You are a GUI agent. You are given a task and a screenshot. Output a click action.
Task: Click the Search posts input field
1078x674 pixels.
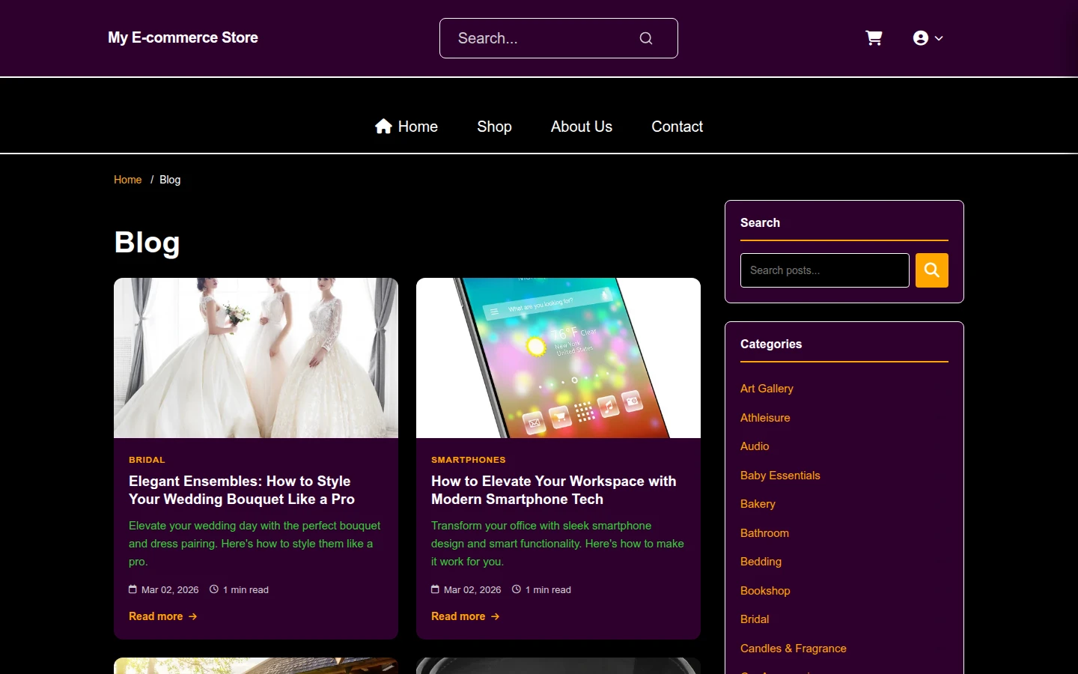(825, 270)
